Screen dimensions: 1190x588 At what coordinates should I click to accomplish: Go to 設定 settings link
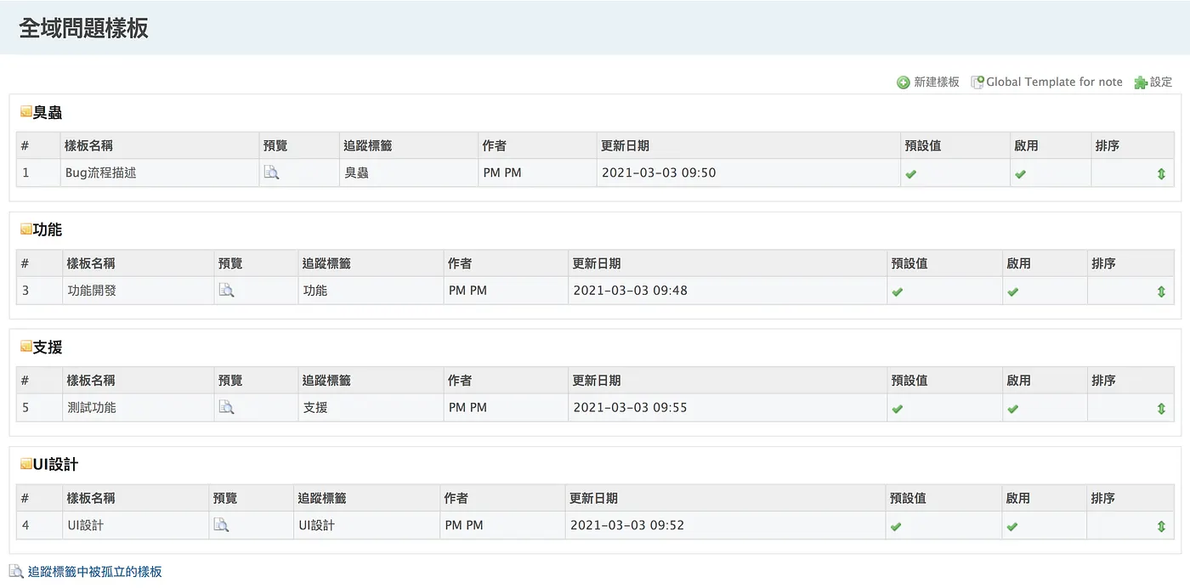[x=1161, y=82]
